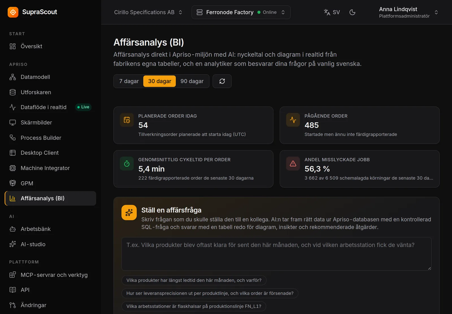The image size is (452, 314).
Task: Choose suggestion about leveransprecisionen per produktlinje
Action: (210, 293)
